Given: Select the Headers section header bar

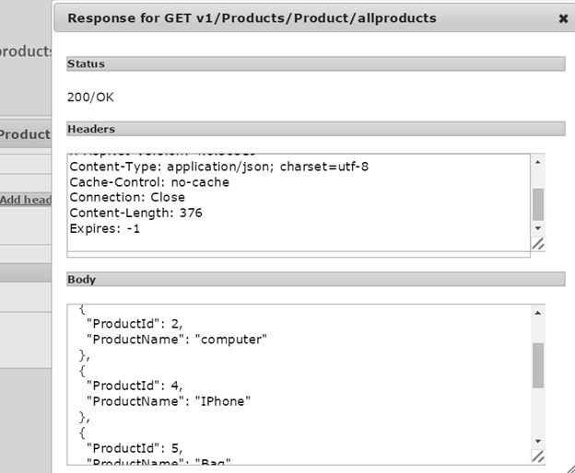Looking at the screenshot, I should 315,130.
